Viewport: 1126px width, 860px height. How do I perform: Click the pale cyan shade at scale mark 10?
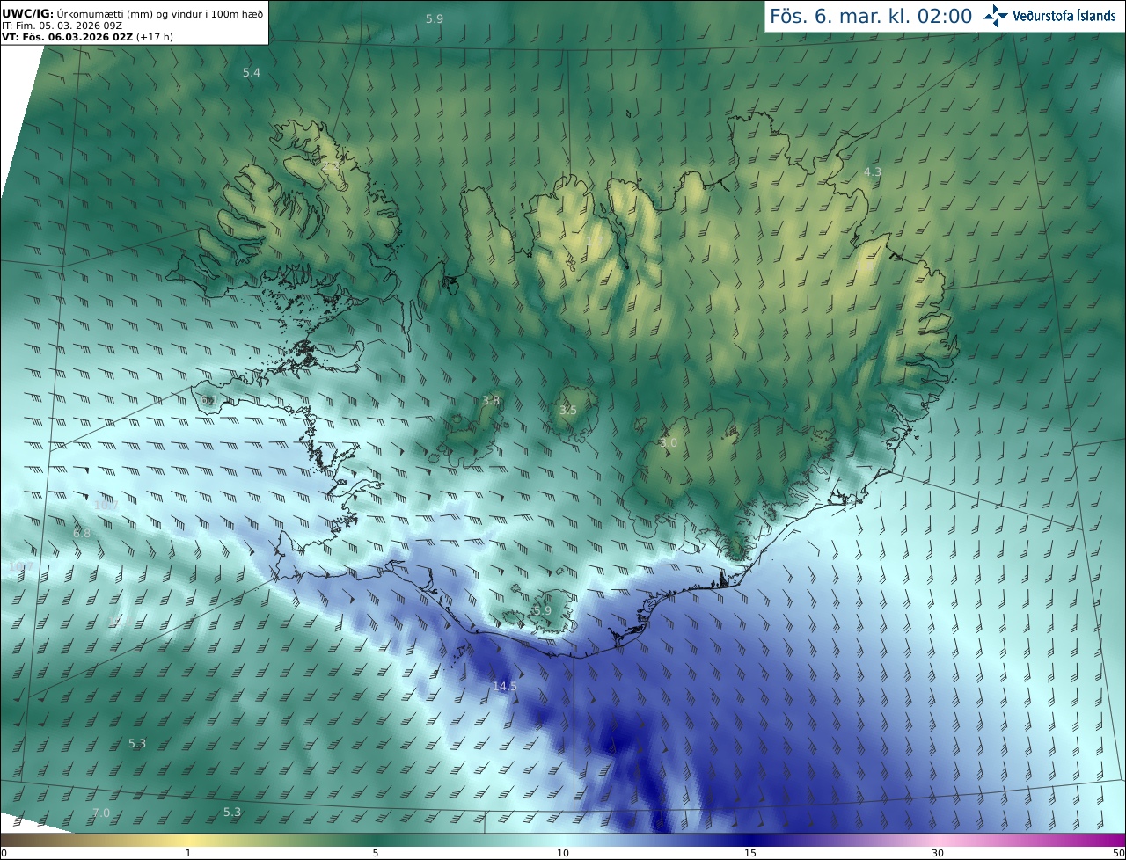pyautogui.click(x=563, y=840)
